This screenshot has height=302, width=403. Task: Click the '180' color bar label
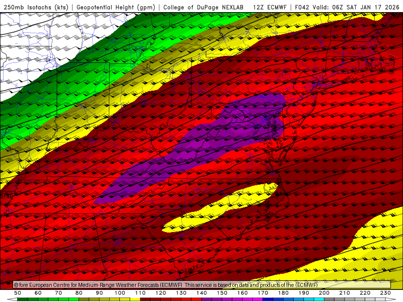pos(284,293)
